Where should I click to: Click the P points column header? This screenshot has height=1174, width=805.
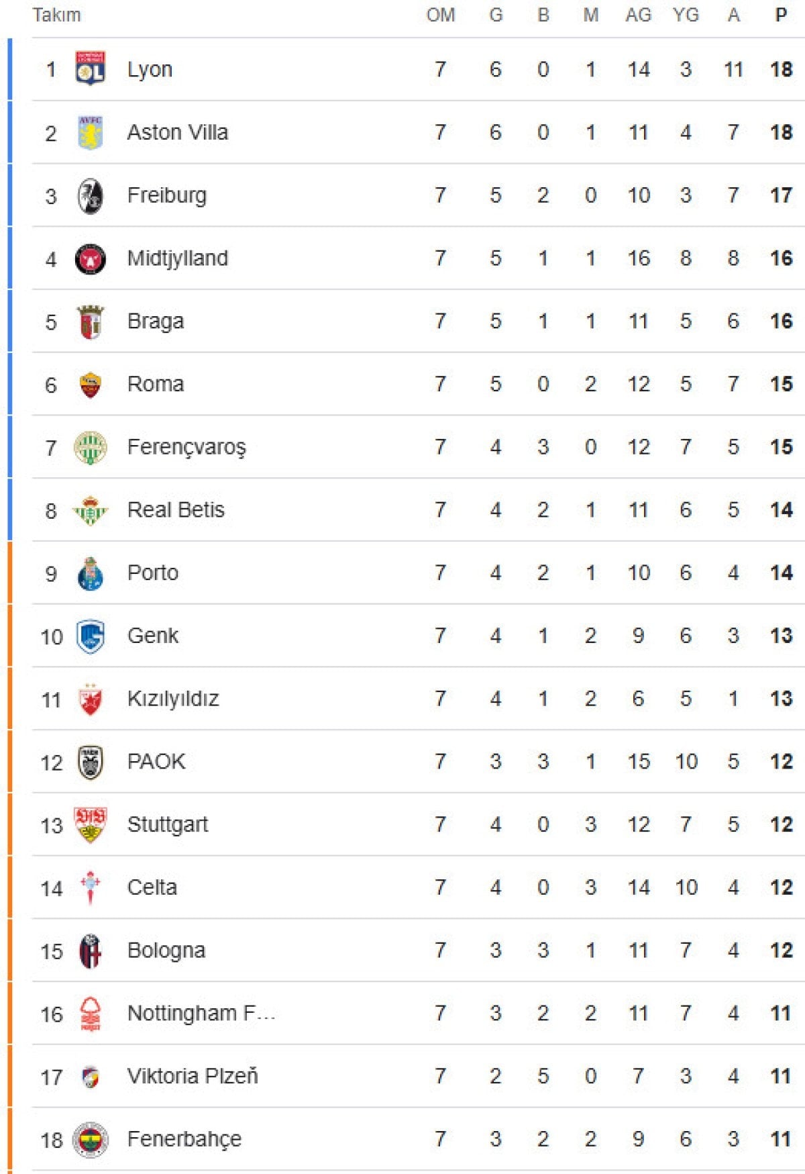point(781,15)
